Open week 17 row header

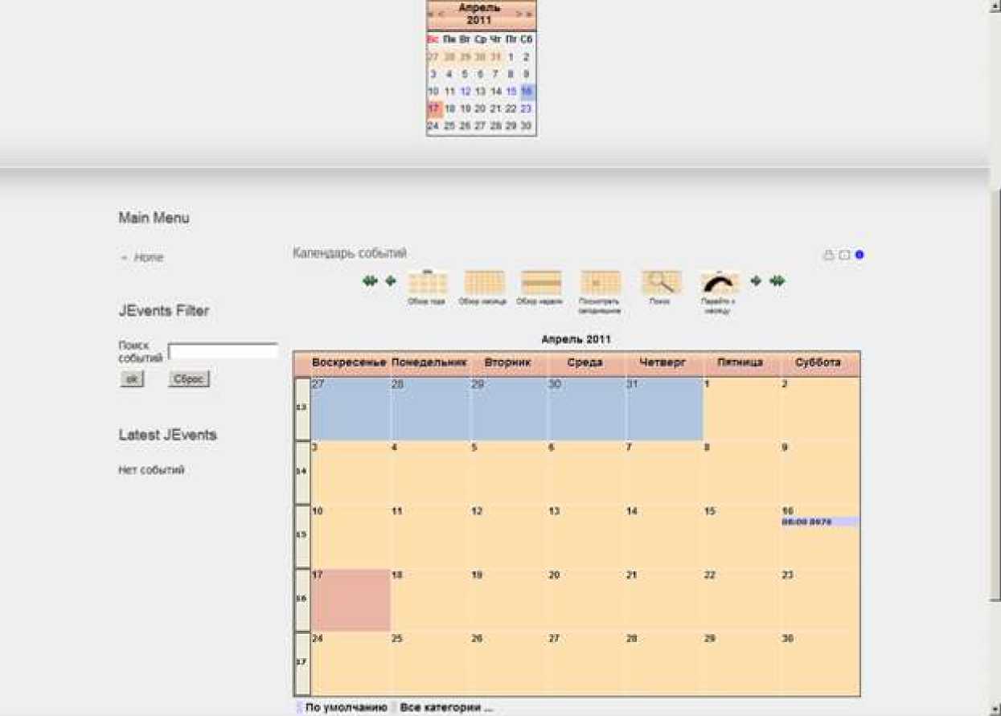pos(302,664)
